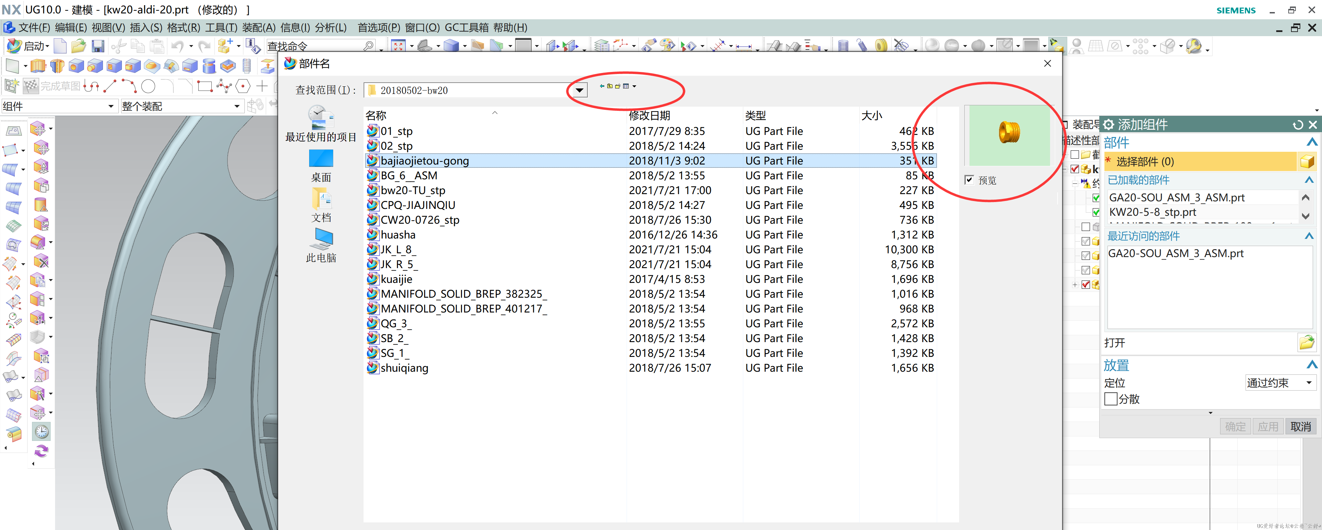Choose the rectangle sketch tool

click(x=205, y=86)
